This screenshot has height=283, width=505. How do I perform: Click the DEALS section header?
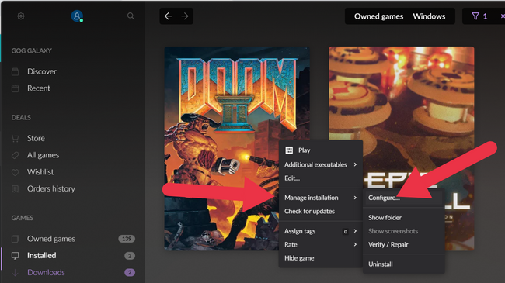coord(21,117)
